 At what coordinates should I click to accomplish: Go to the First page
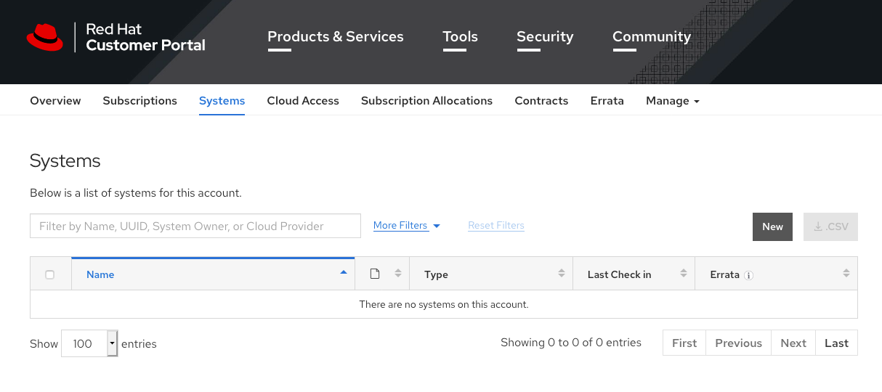coord(684,343)
